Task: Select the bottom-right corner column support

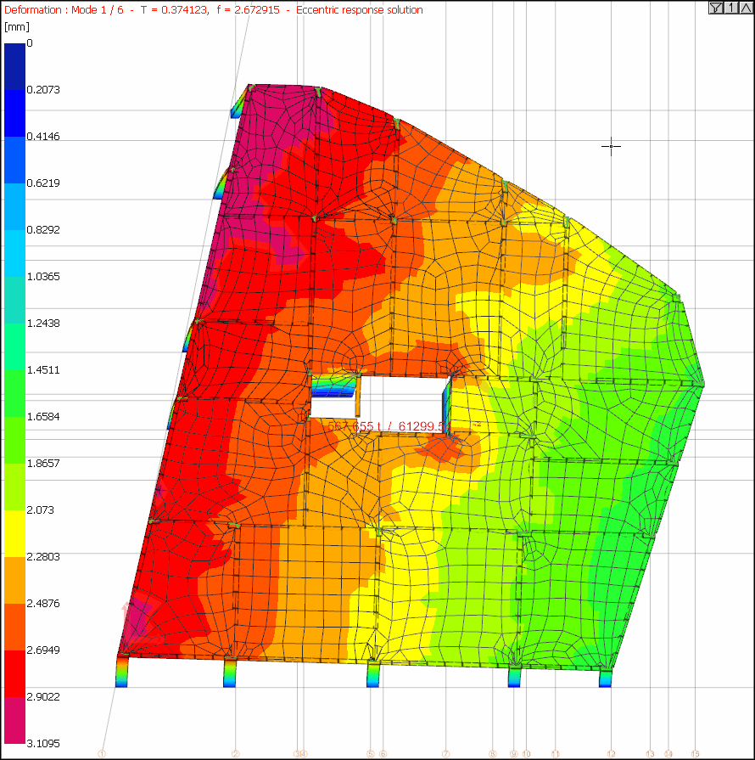Action: click(605, 677)
